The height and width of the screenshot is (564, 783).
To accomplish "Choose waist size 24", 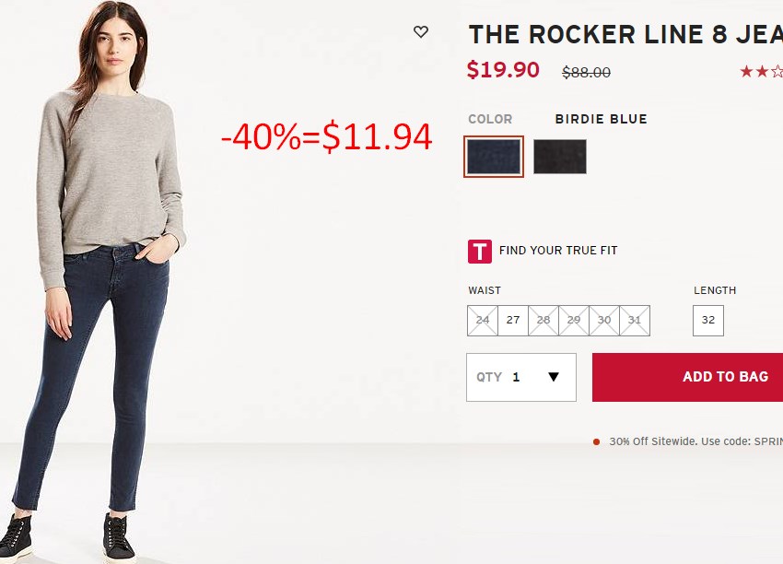I will click(x=483, y=320).
